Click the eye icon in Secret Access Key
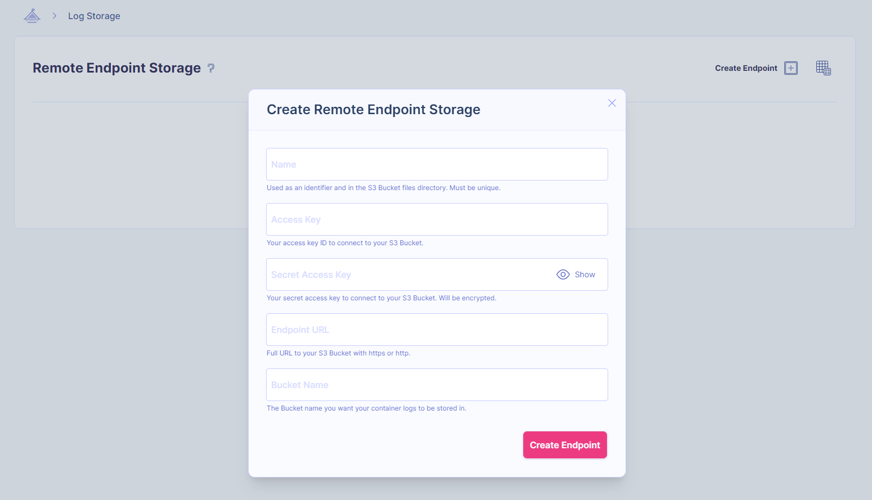872x500 pixels. (563, 274)
